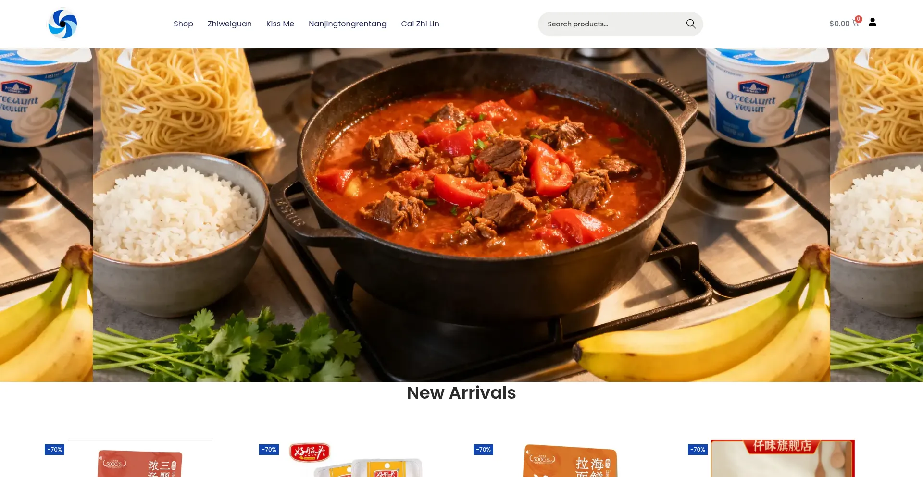Open fourth product with red banner
The image size is (923, 477).
(x=783, y=458)
